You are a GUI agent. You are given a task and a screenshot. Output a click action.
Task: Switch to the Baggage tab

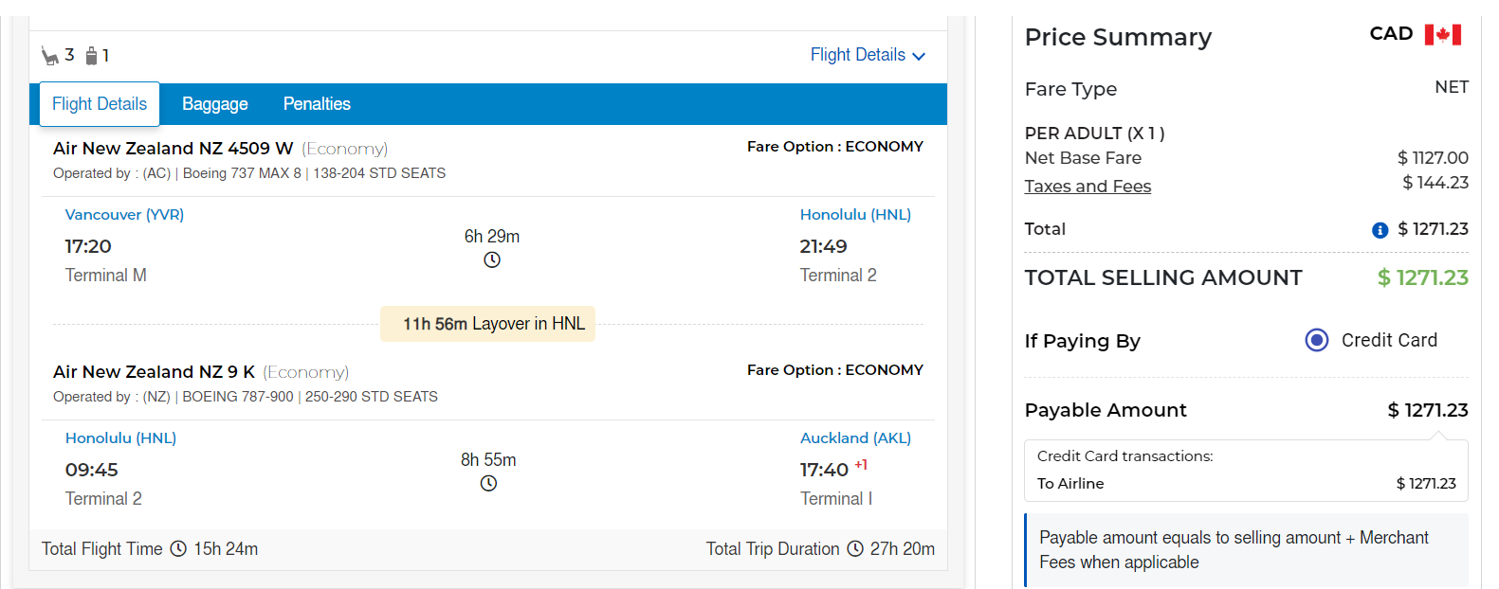coord(215,104)
